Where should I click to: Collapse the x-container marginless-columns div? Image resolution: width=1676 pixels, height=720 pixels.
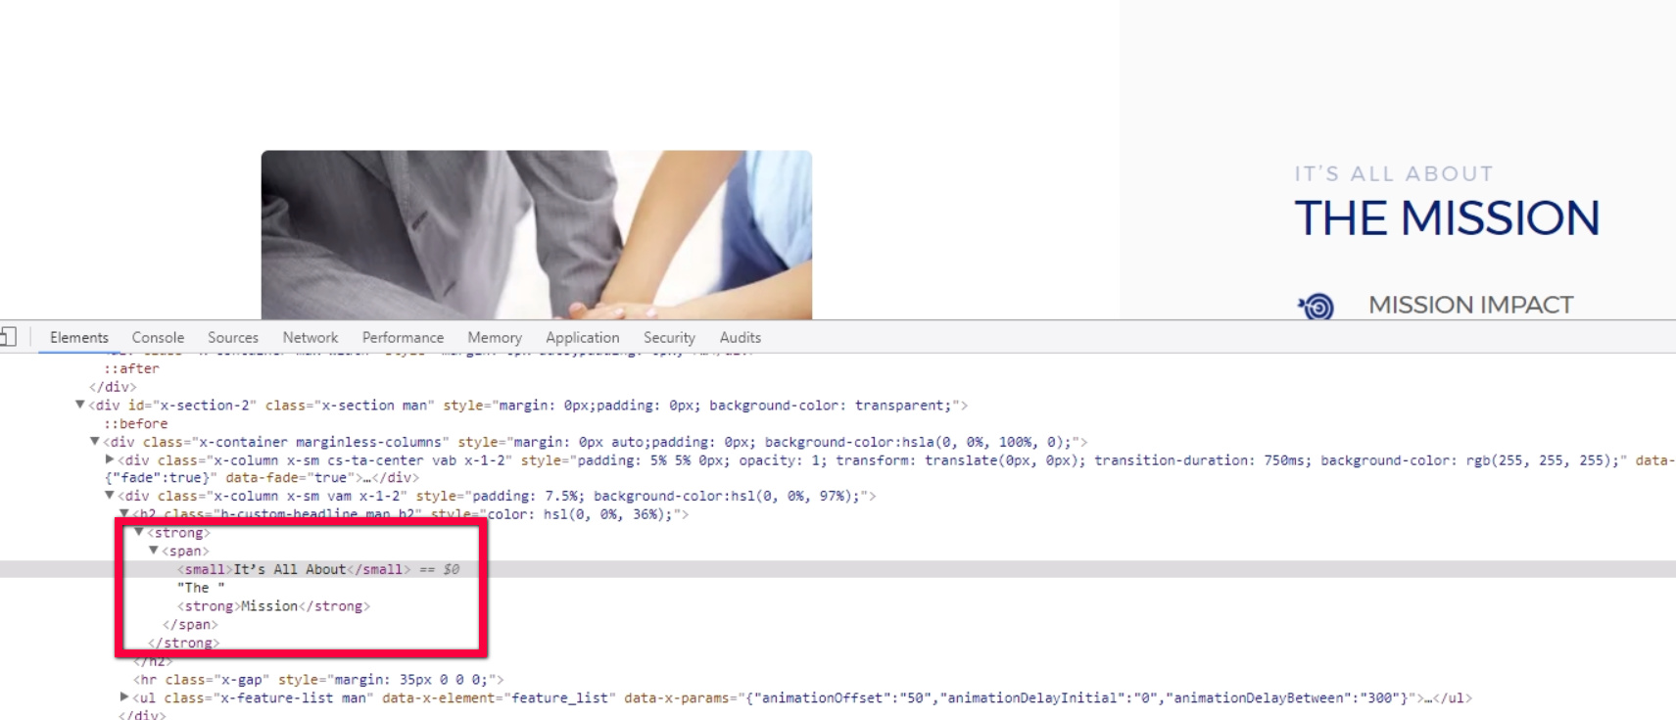95,442
